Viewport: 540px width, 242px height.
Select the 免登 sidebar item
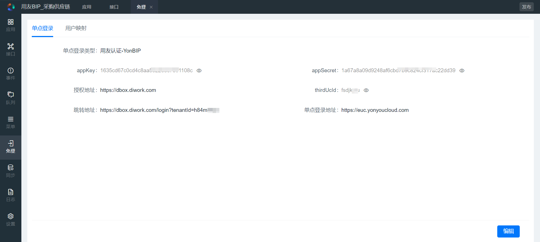(x=11, y=147)
